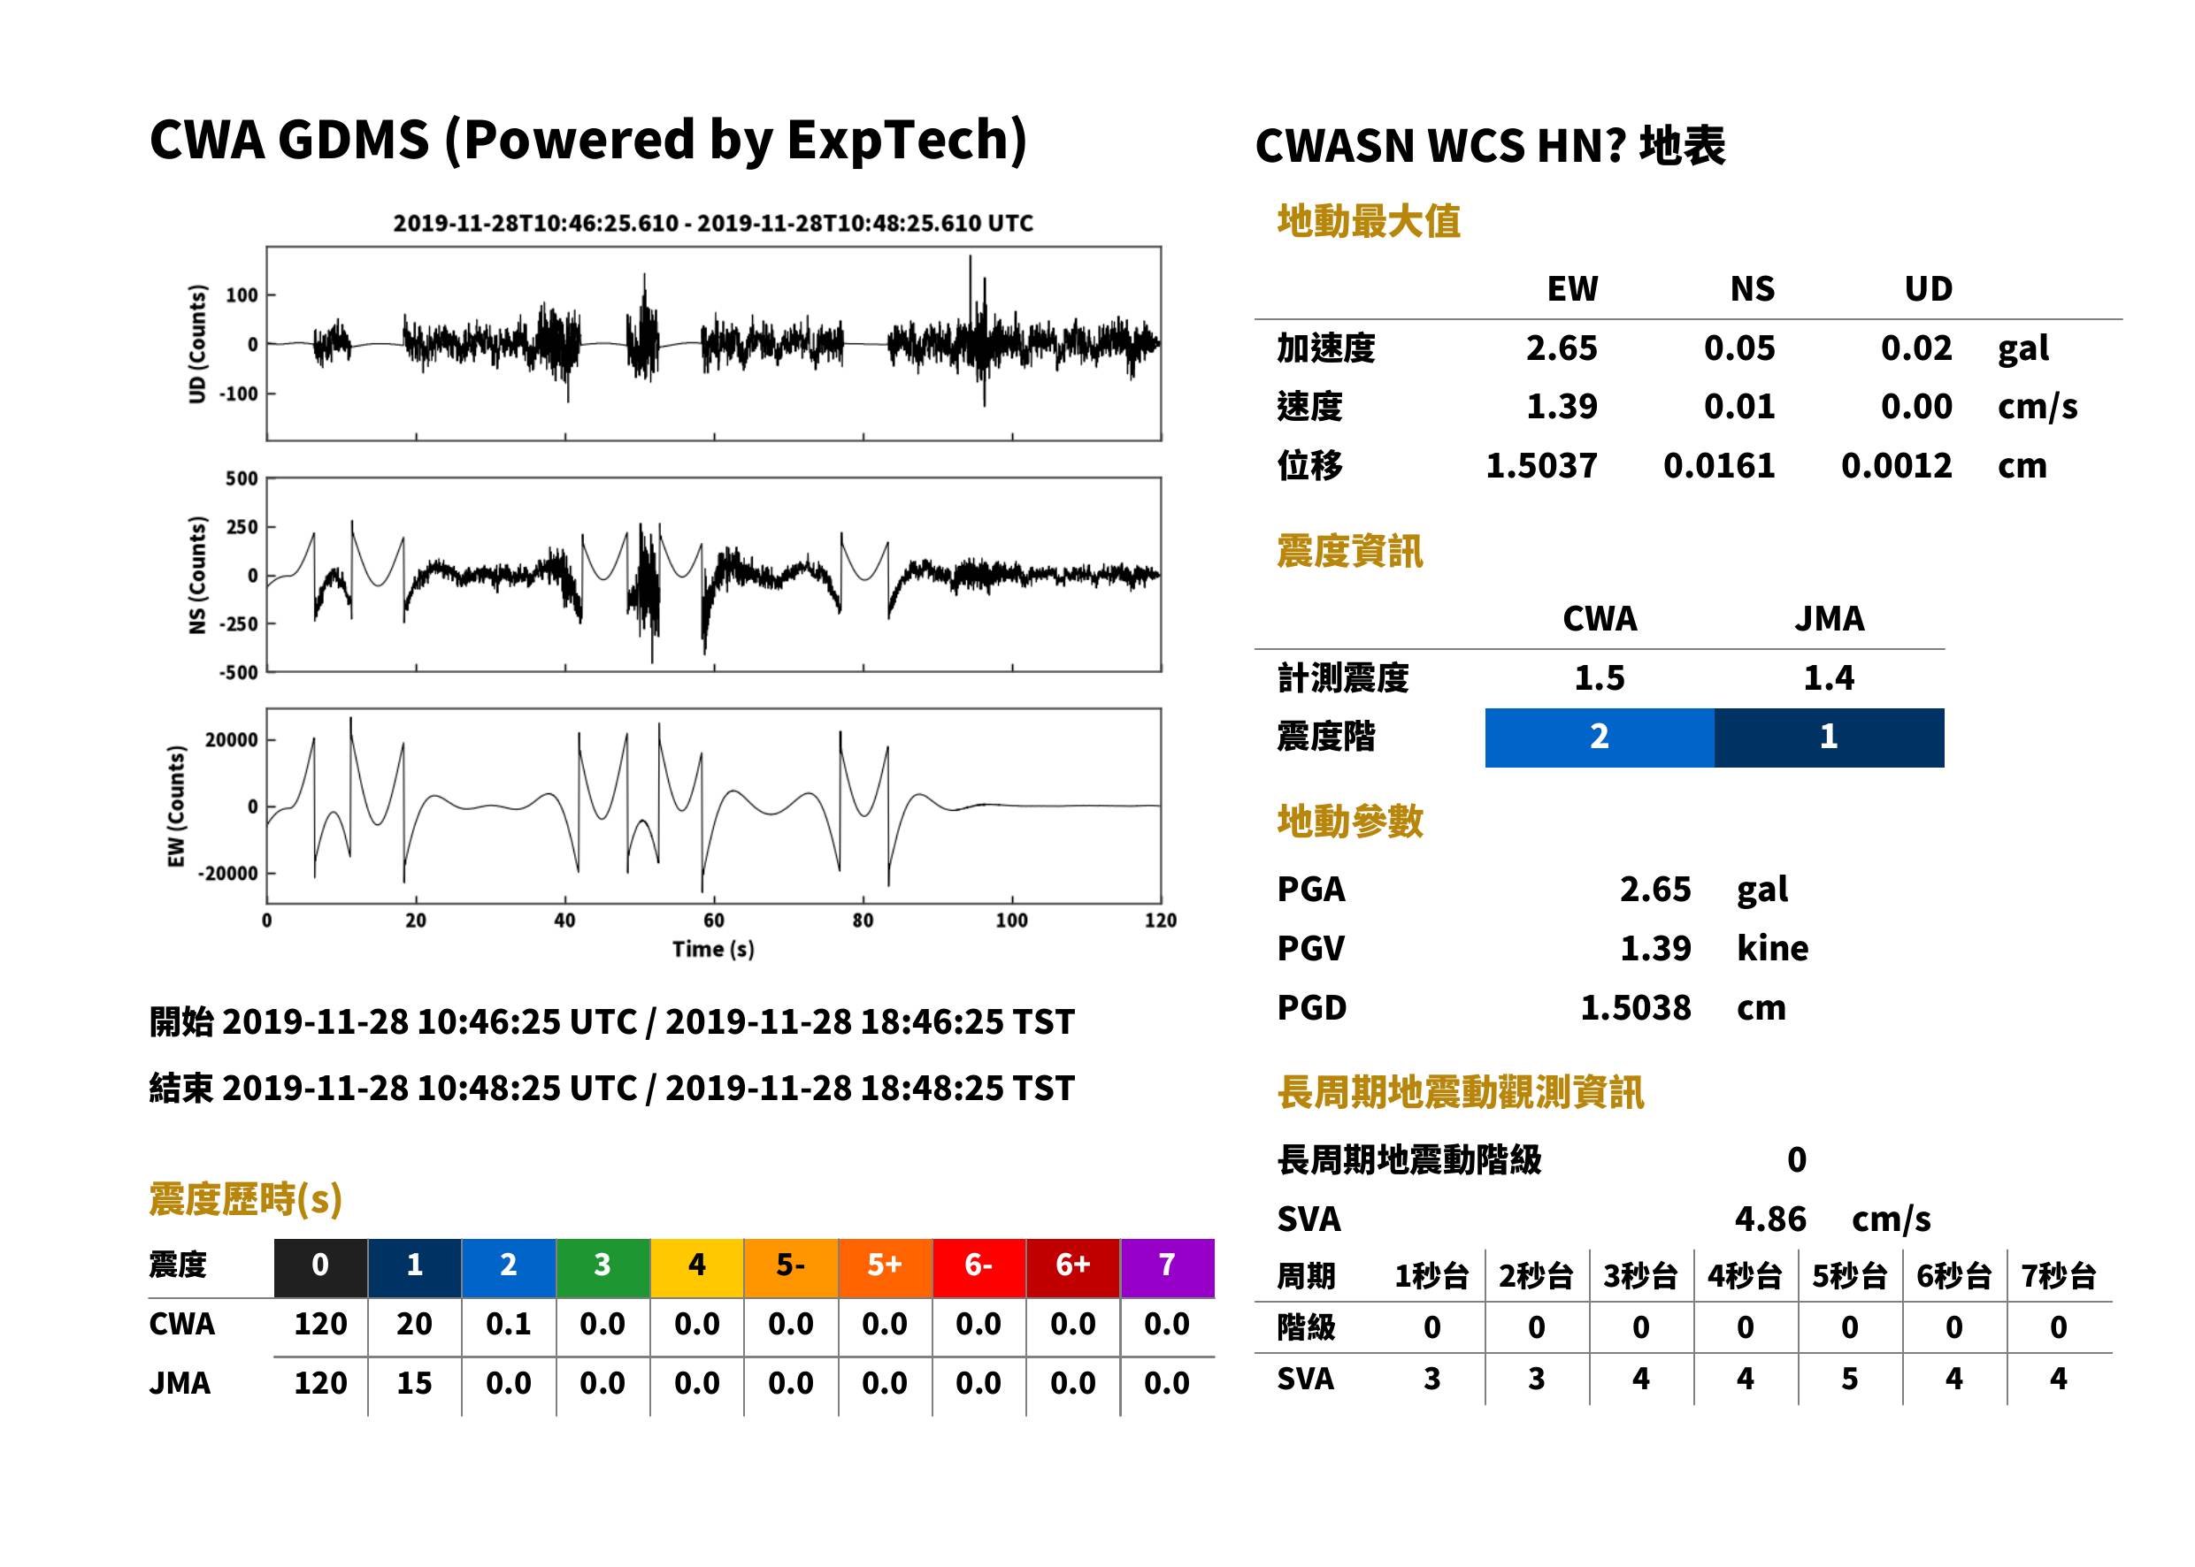Click the NS waveform chart

[x=713, y=574]
